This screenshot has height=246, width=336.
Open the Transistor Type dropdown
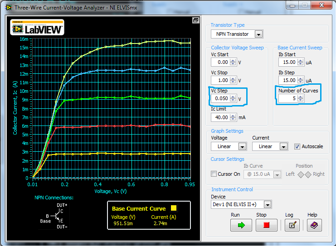point(258,34)
